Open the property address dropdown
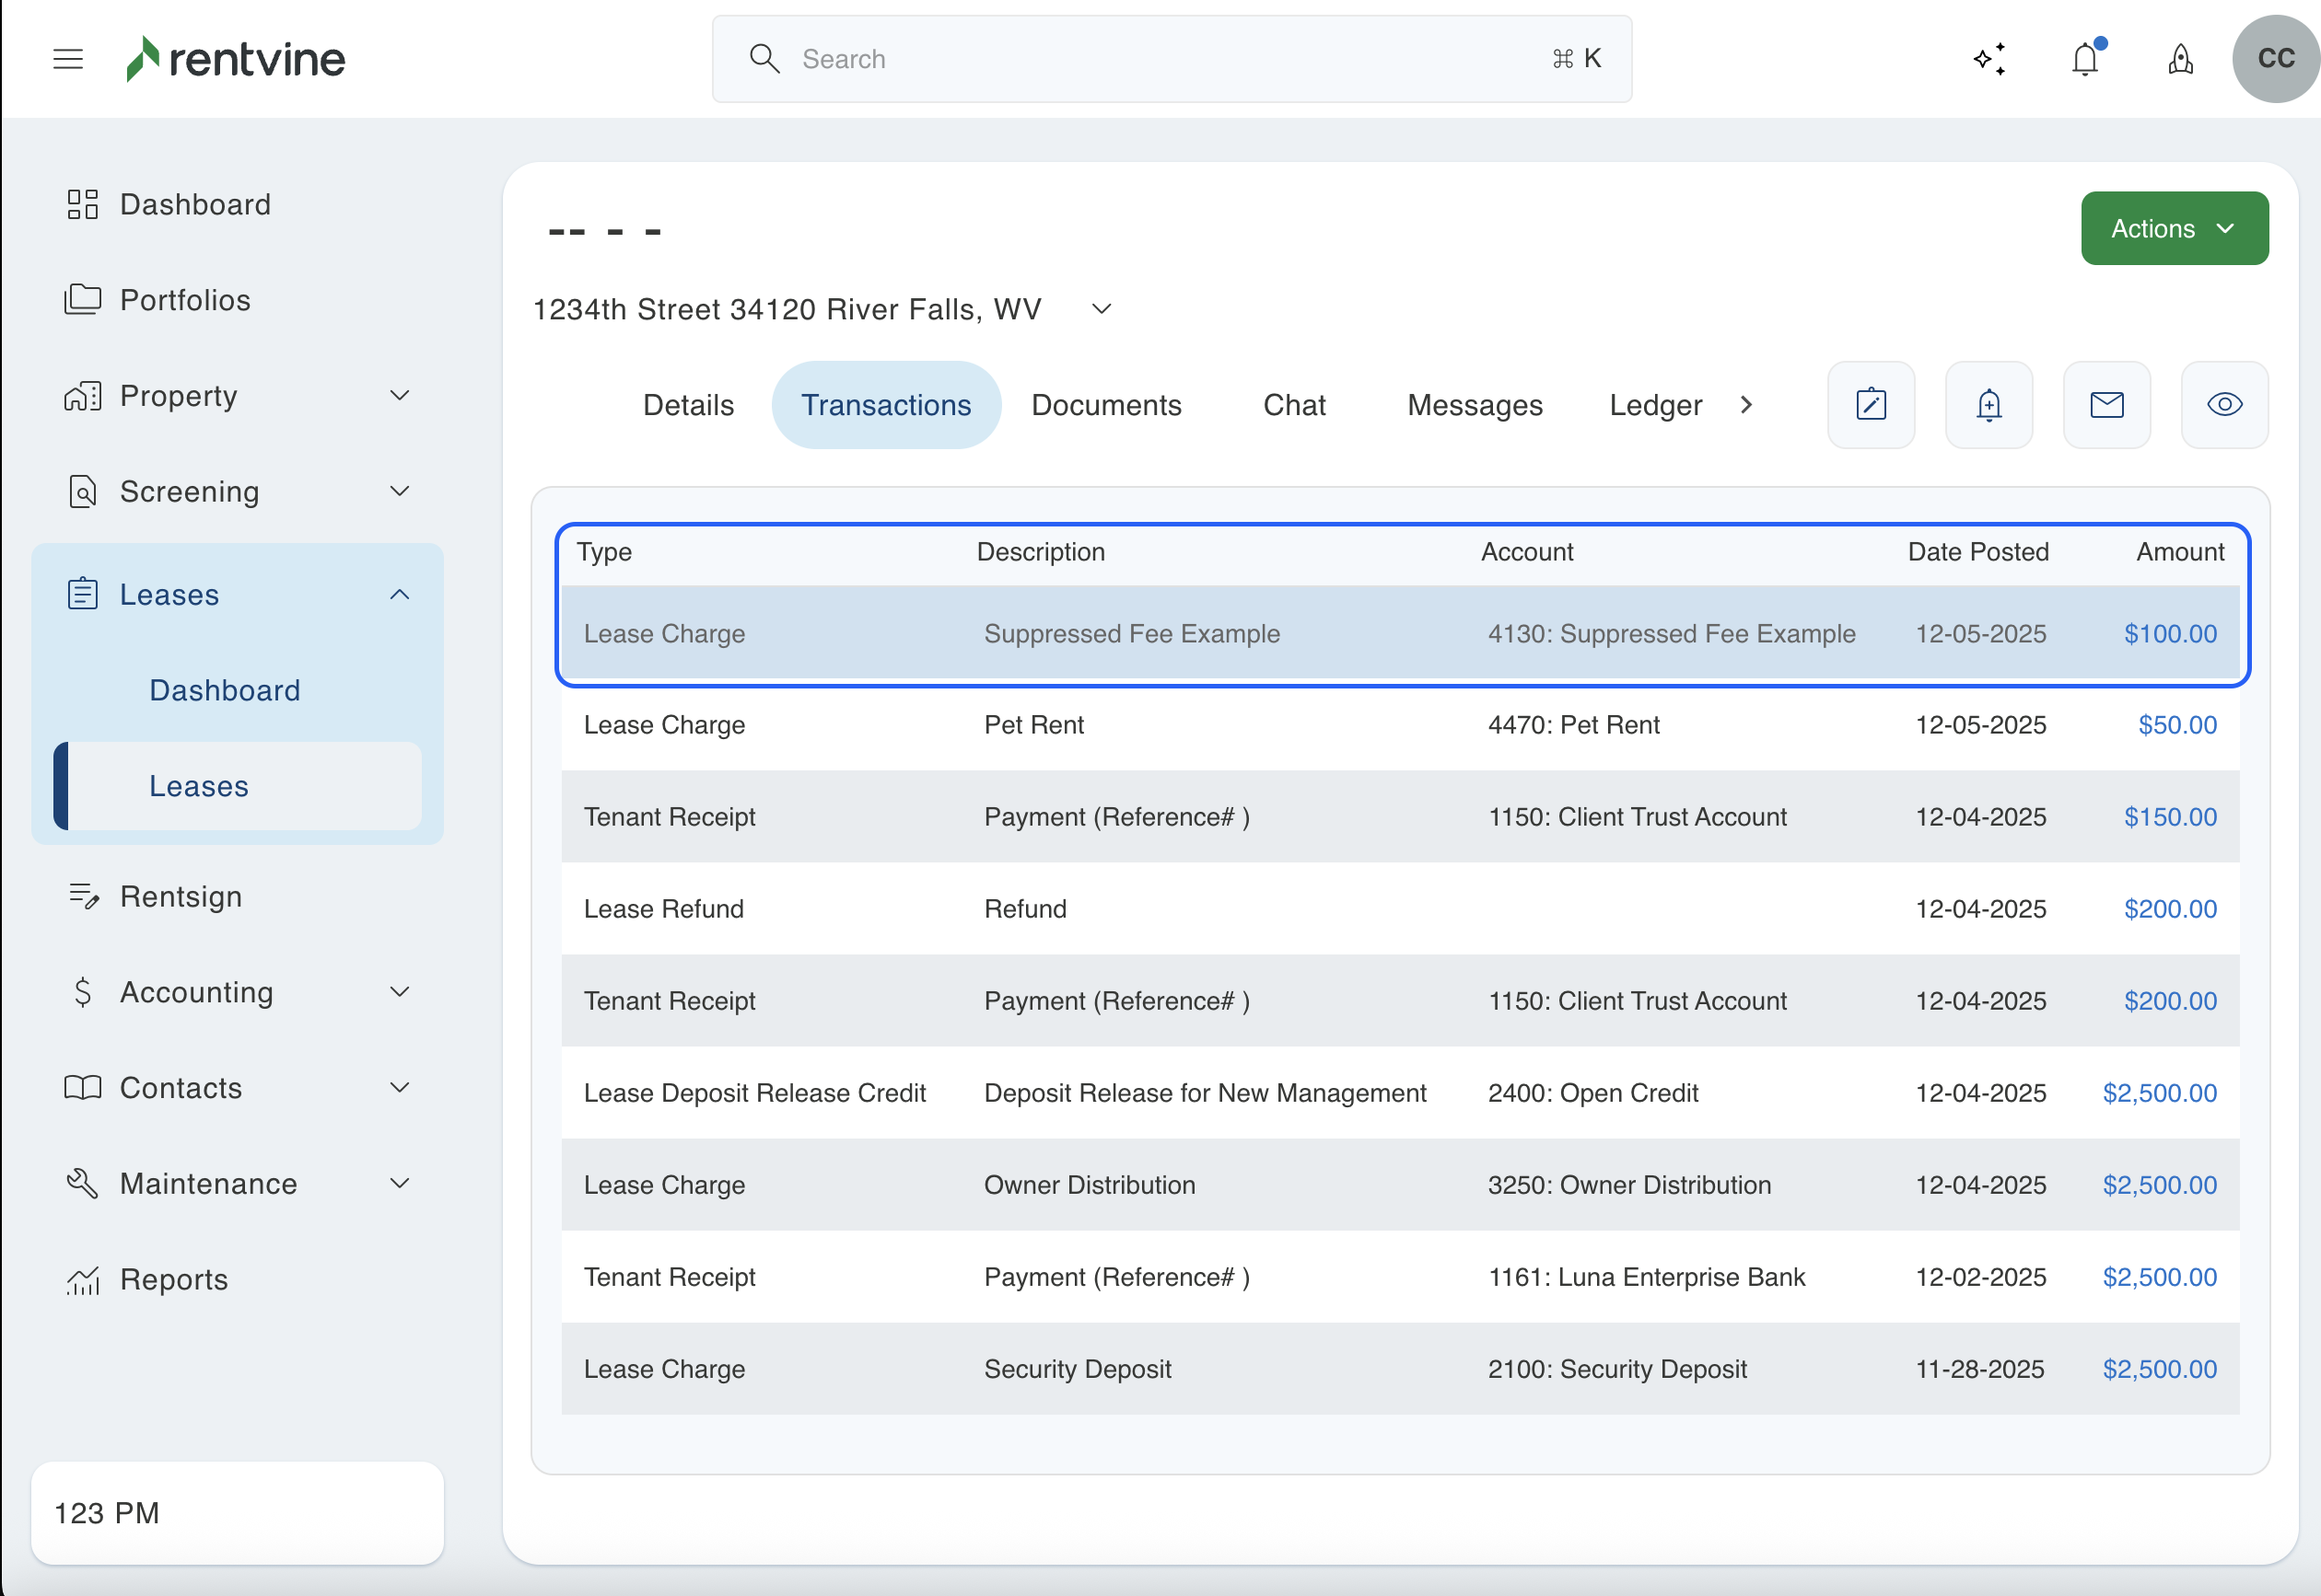The height and width of the screenshot is (1596, 2321). 1102,309
